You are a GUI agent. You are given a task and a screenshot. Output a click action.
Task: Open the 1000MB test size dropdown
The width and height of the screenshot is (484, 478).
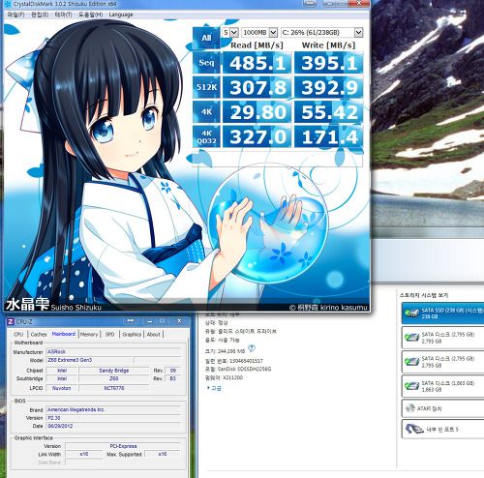click(259, 32)
